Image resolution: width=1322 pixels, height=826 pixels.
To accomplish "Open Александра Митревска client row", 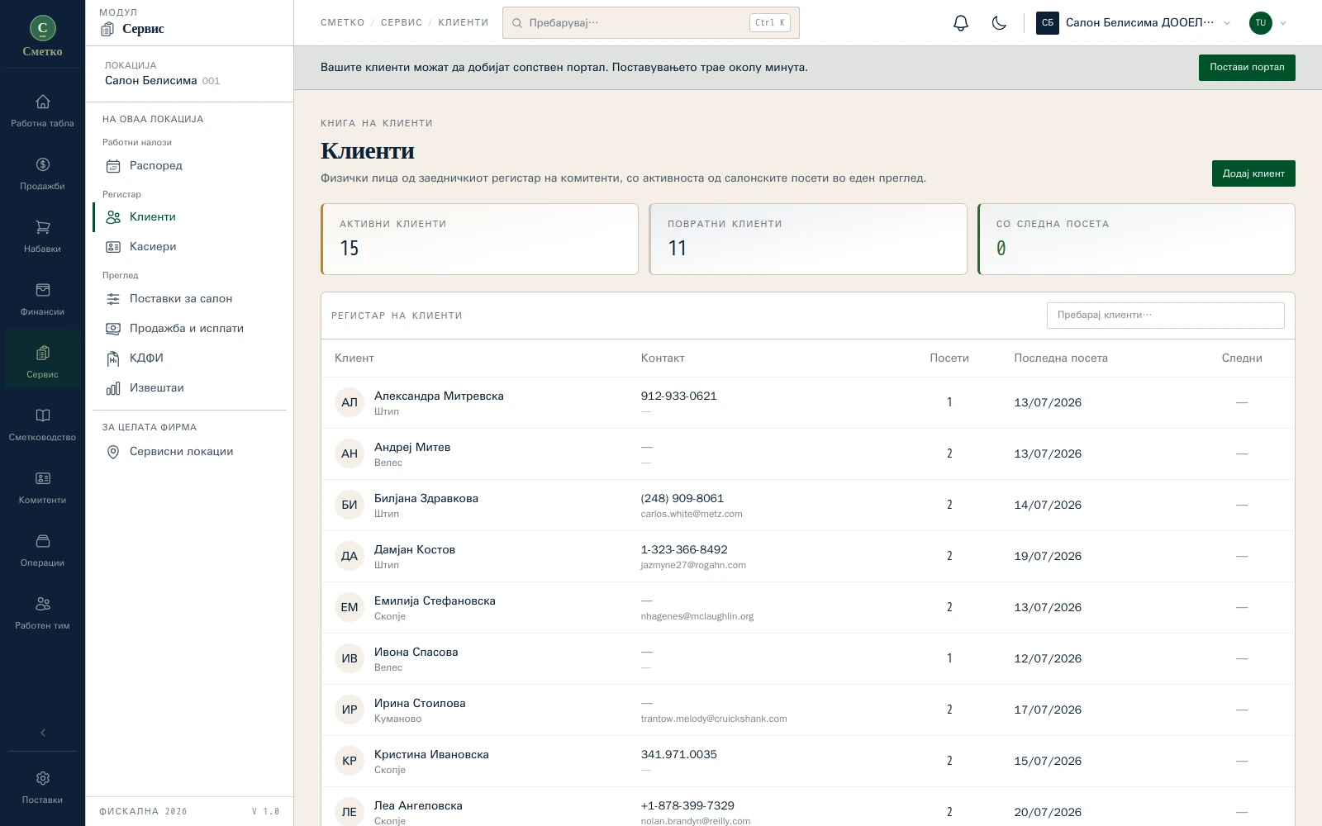I will 808,403.
